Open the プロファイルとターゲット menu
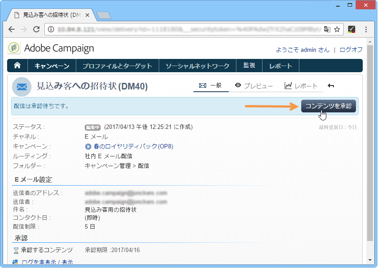 [117, 66]
